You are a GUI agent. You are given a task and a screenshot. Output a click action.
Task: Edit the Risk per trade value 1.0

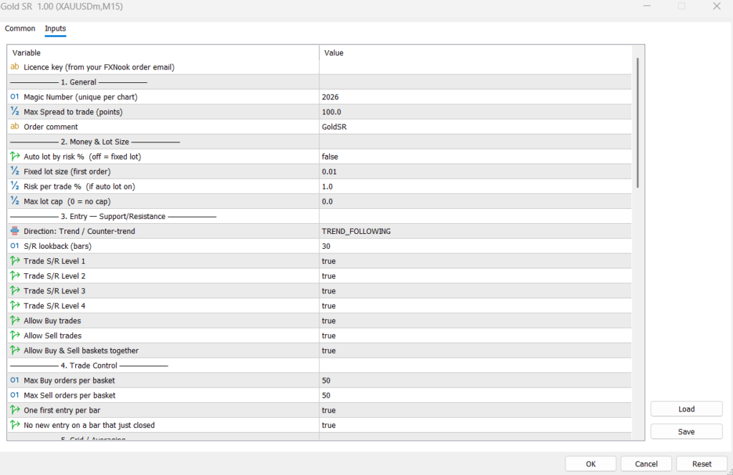(x=475, y=187)
